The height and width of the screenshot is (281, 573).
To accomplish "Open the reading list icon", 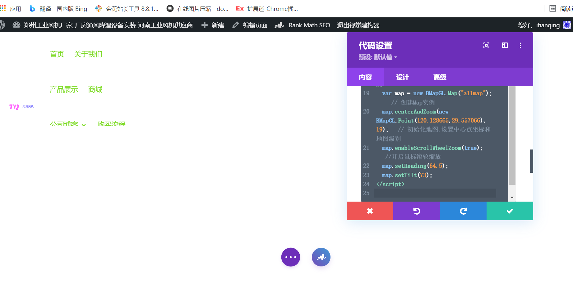I will coord(552,8).
